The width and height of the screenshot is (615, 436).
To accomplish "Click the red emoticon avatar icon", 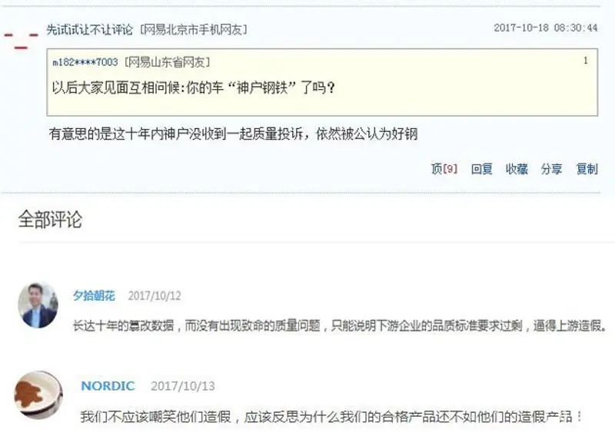I will click(x=22, y=41).
